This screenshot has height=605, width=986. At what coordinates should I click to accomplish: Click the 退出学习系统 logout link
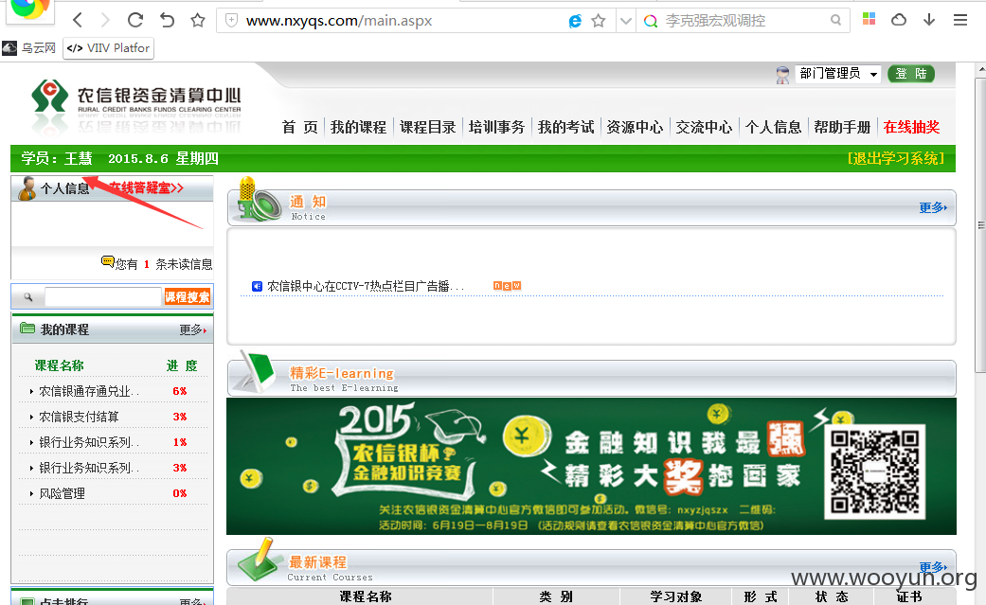pos(896,158)
